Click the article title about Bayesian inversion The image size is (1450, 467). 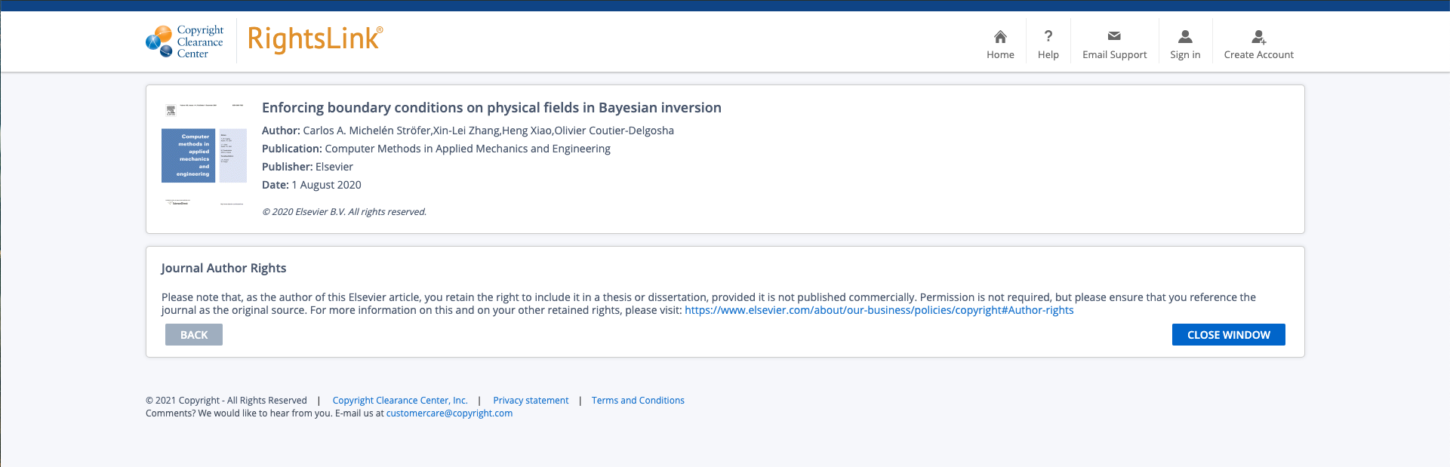(491, 108)
